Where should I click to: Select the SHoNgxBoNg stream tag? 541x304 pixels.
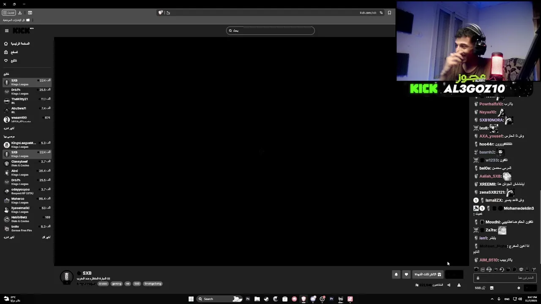pyautogui.click(x=153, y=284)
